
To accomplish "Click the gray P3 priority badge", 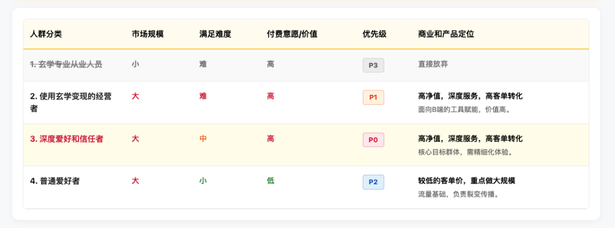I will (373, 65).
